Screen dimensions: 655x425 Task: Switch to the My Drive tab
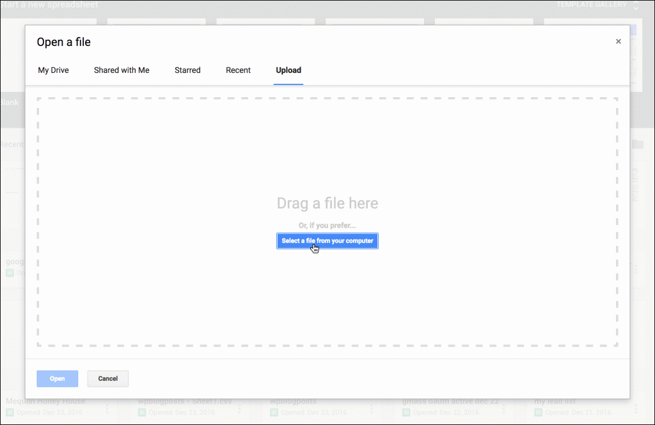pos(53,70)
